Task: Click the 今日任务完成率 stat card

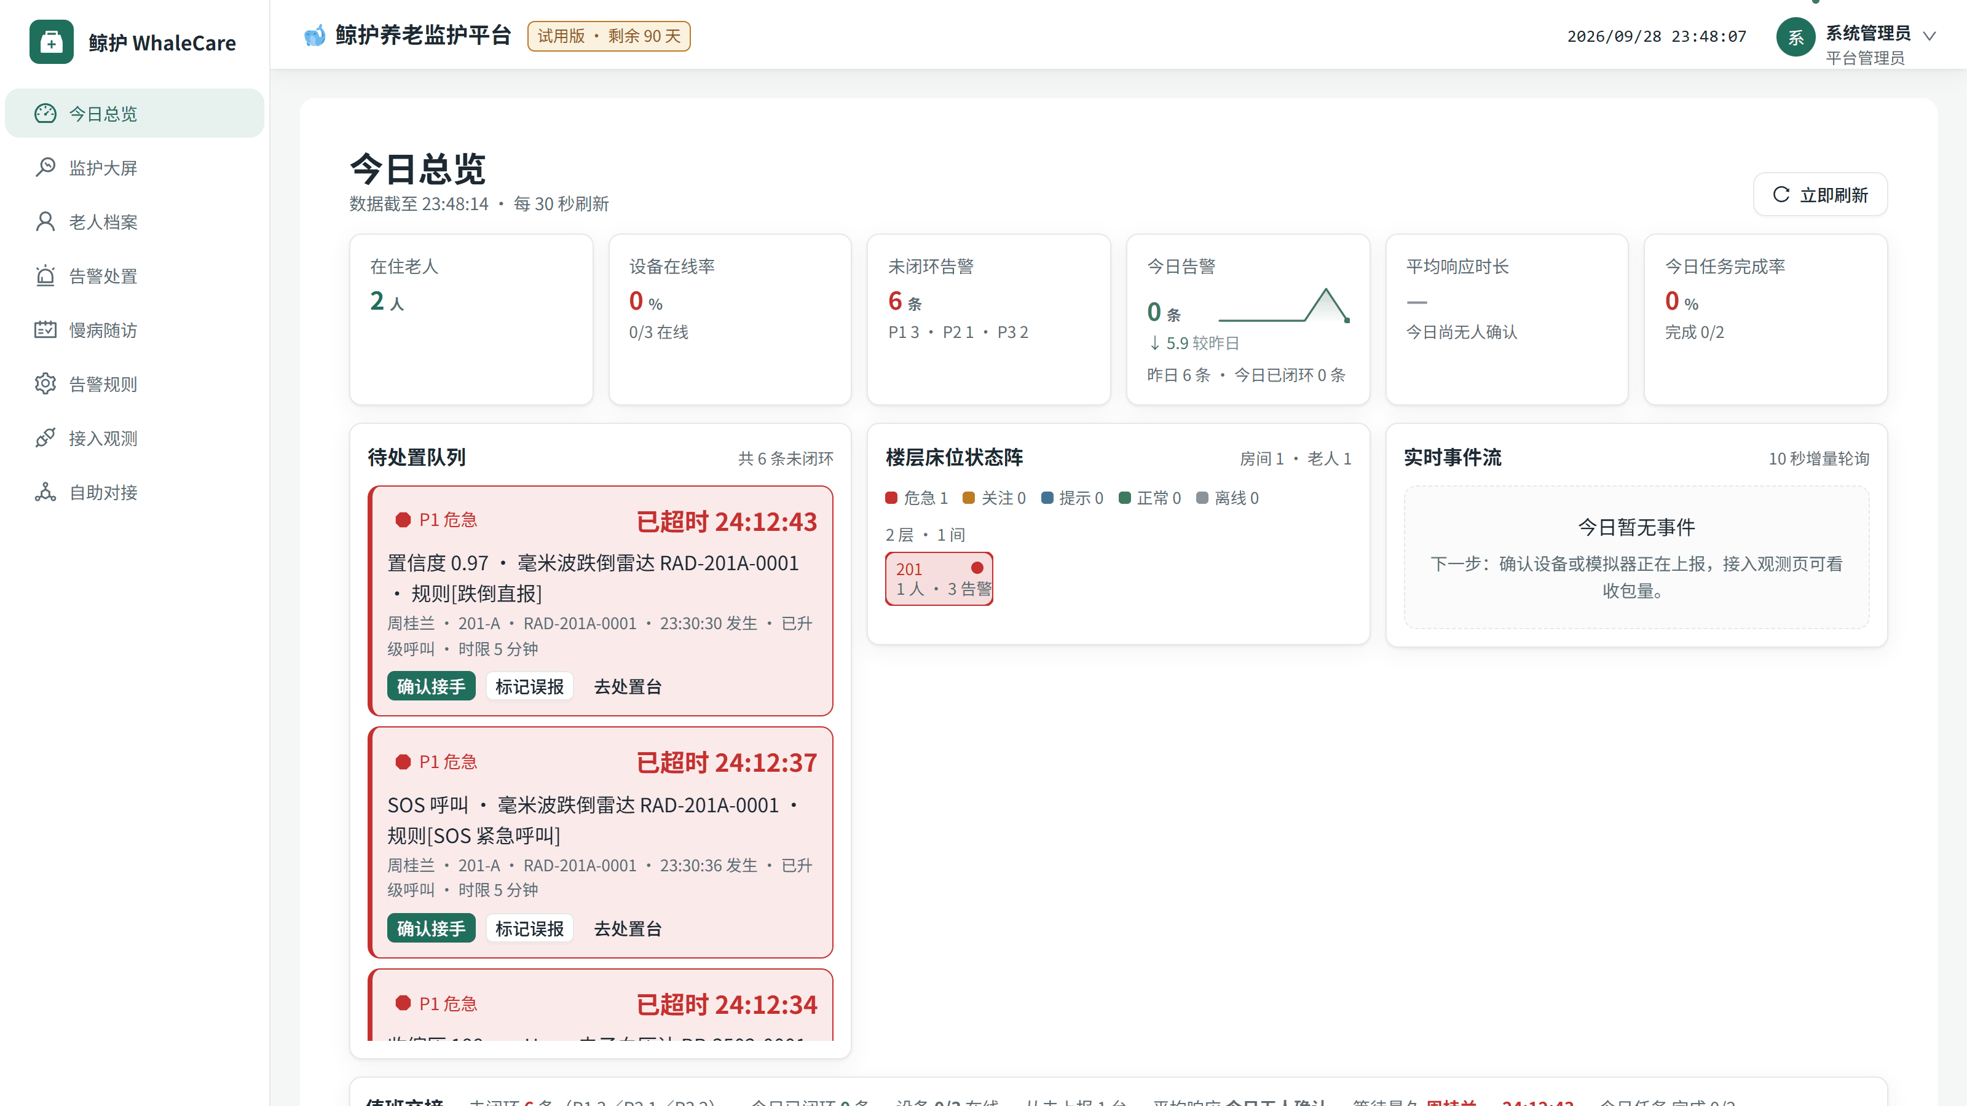Action: point(1765,319)
